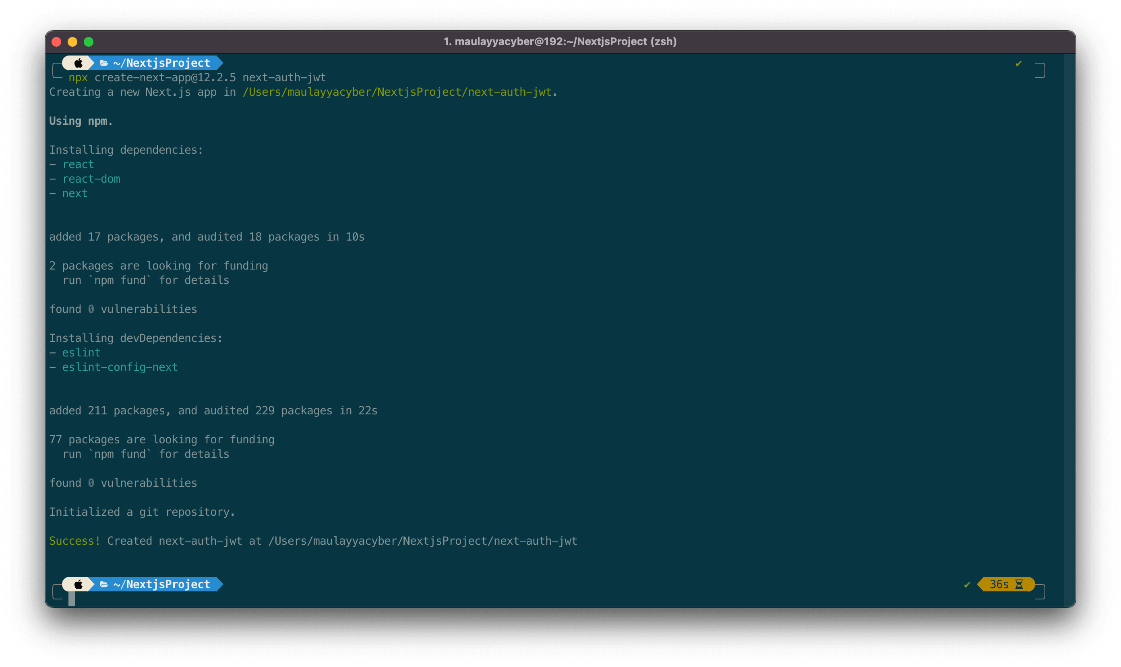Maximize window using green button
Screen dimensions: 1121x667
click(x=89, y=42)
